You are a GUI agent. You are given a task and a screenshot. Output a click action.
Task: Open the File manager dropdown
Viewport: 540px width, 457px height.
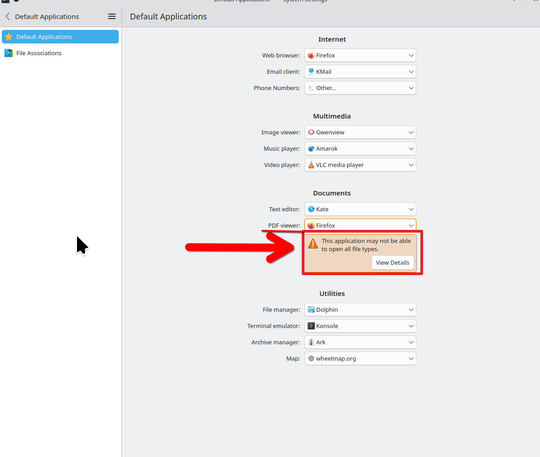tap(360, 309)
